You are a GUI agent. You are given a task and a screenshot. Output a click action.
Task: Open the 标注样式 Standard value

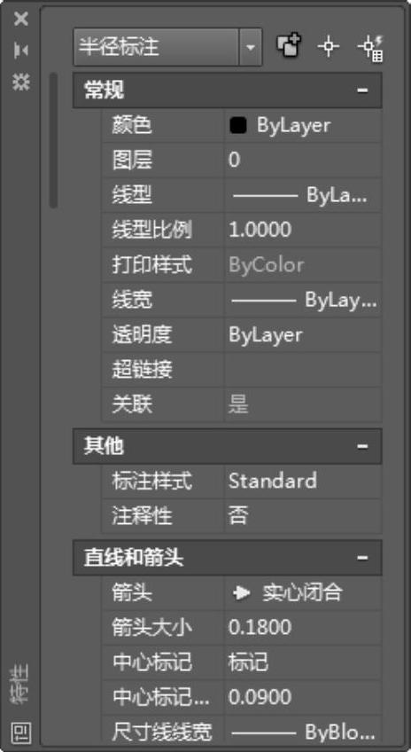(303, 481)
